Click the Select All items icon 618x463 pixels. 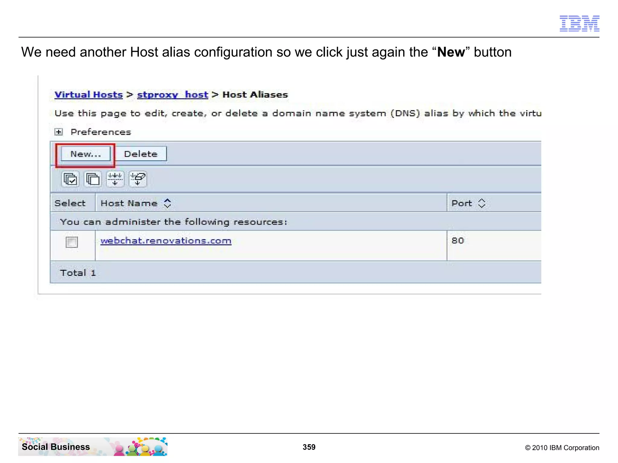(x=71, y=179)
